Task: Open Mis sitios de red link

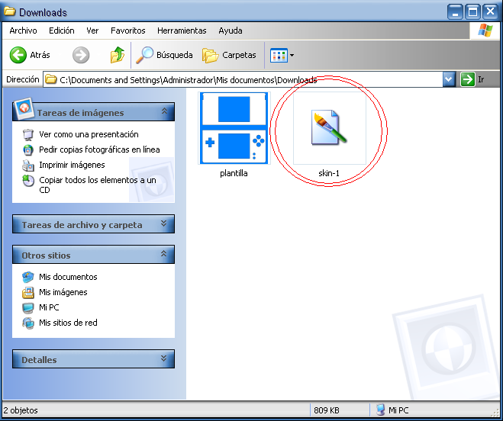Action: (x=68, y=323)
